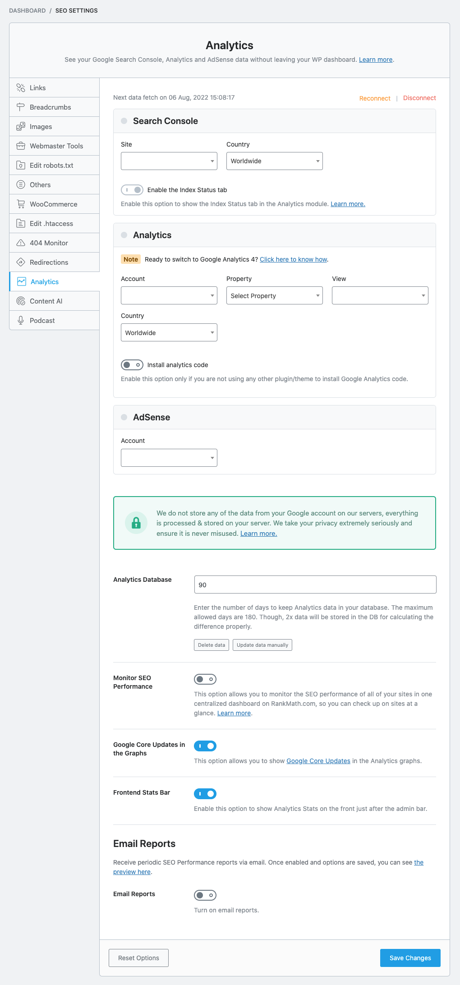This screenshot has height=985, width=460.
Task: Click the Links sidebar icon
Action: [x=21, y=88]
